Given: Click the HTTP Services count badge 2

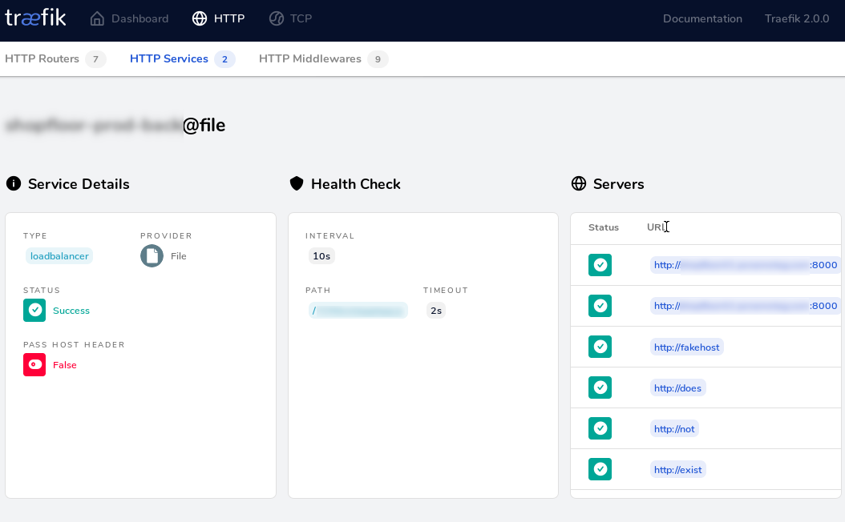Looking at the screenshot, I should (224, 59).
